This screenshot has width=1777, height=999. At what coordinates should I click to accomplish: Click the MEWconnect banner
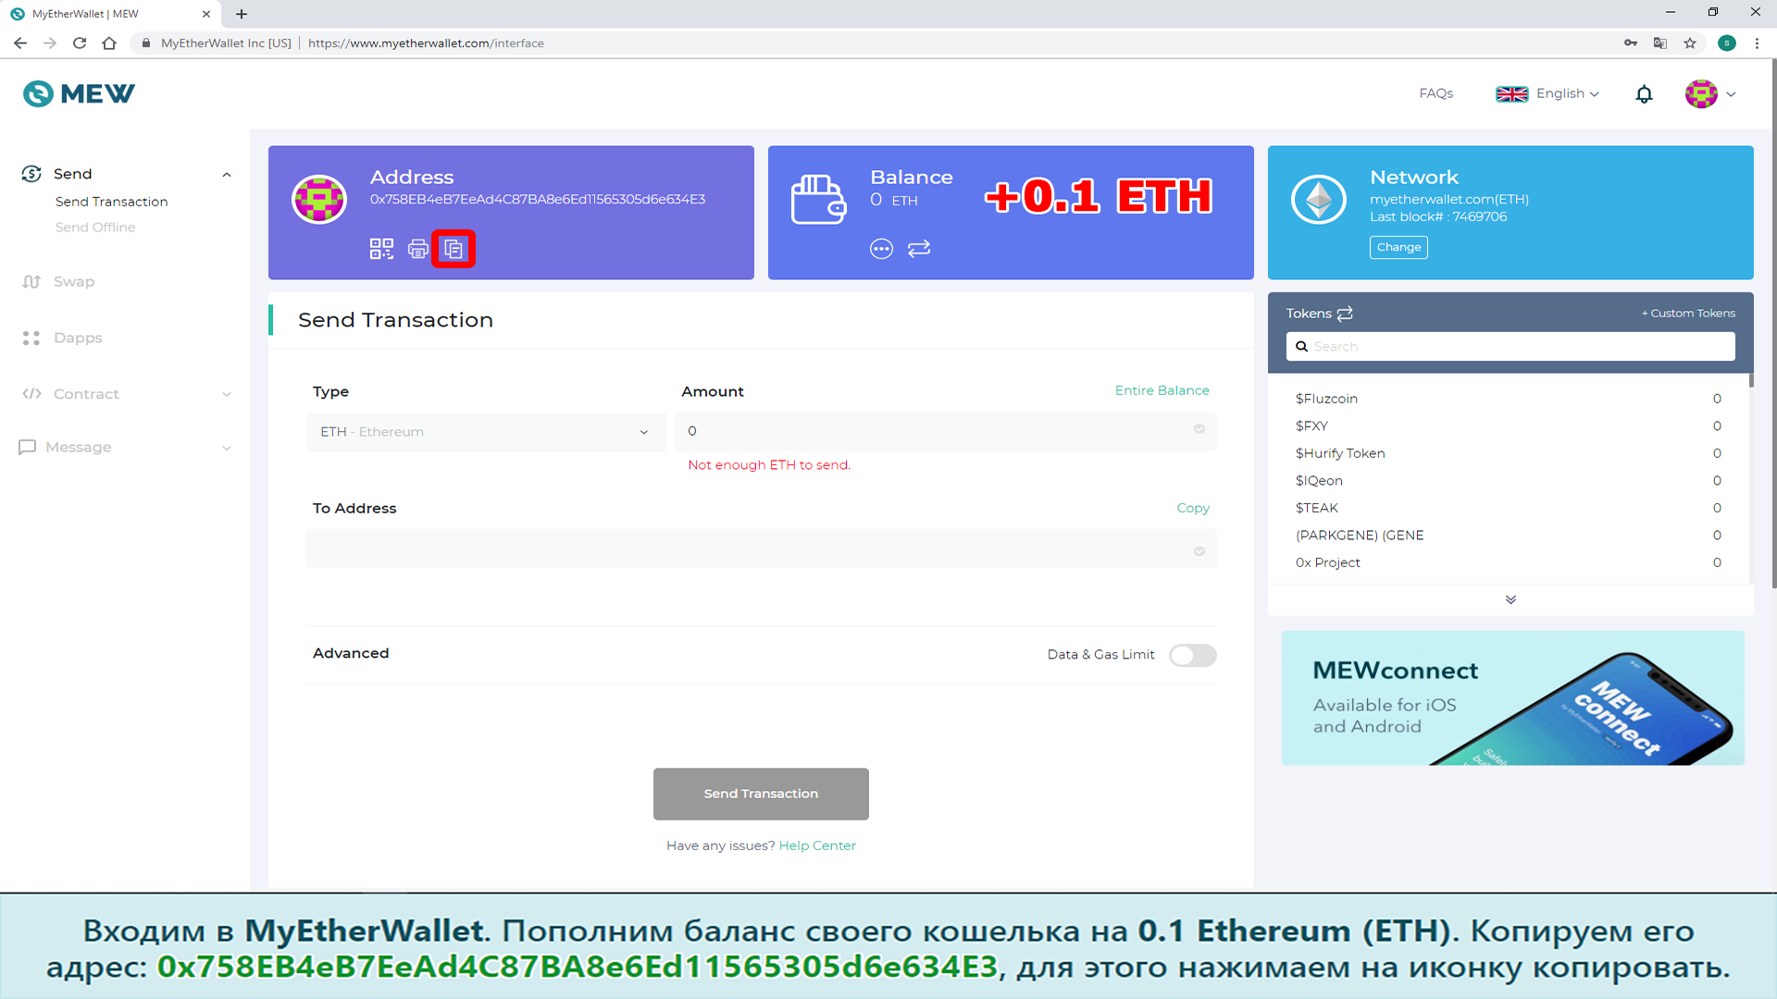(1513, 698)
